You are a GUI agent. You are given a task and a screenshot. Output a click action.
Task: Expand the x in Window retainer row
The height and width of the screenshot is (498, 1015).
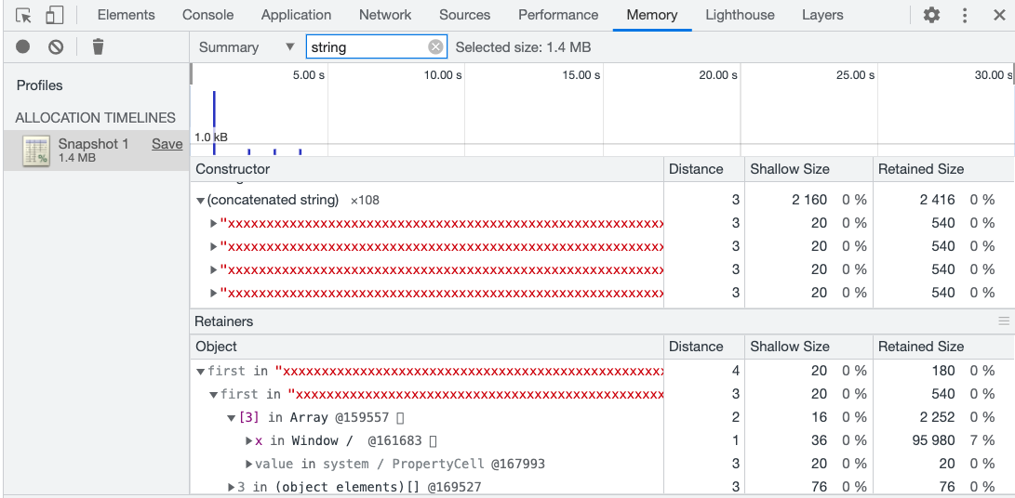click(248, 441)
